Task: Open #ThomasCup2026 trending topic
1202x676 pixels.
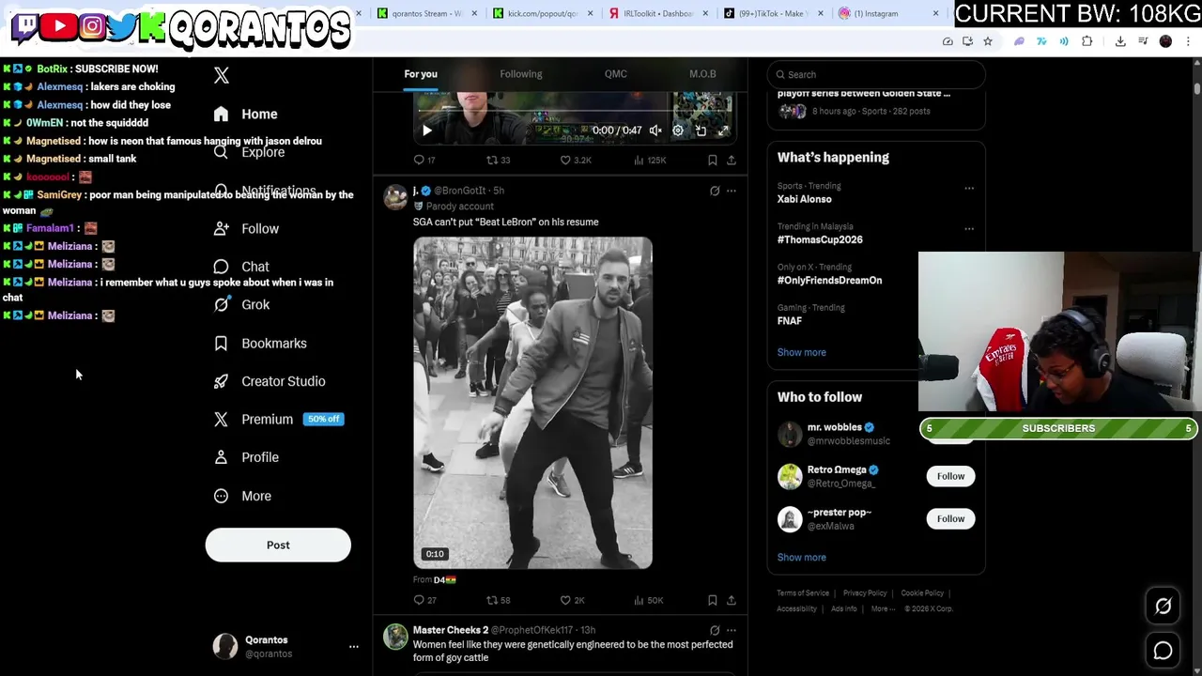Action: click(x=820, y=239)
